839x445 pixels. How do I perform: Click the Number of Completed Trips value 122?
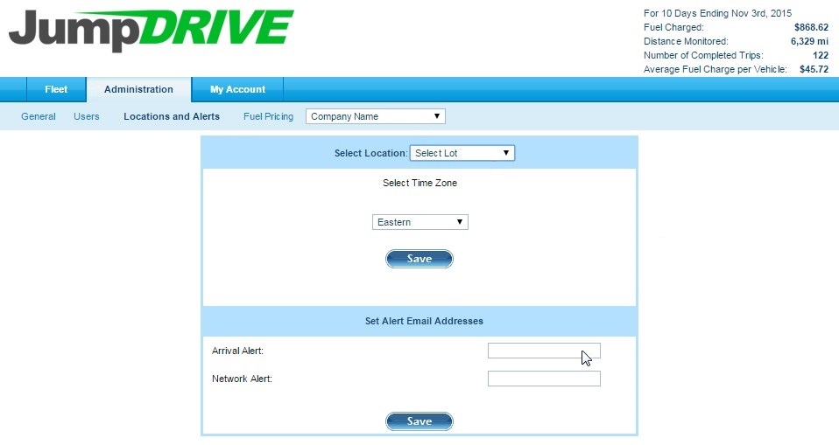click(x=821, y=55)
